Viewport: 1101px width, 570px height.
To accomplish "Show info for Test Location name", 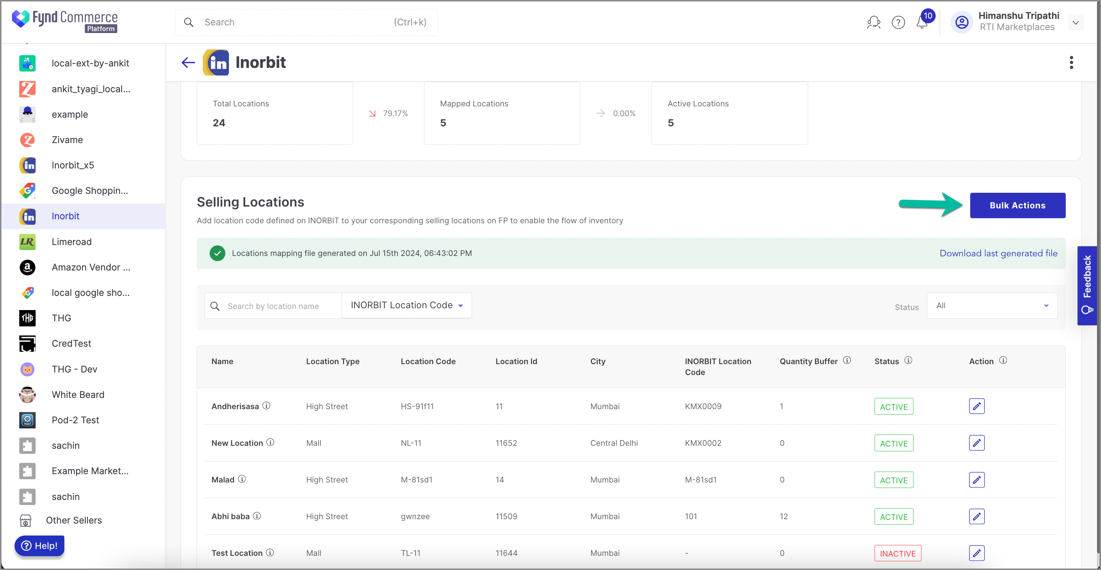I will [x=270, y=553].
